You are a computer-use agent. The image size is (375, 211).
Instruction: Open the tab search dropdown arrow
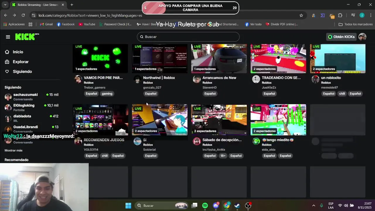click(x=5, y=5)
